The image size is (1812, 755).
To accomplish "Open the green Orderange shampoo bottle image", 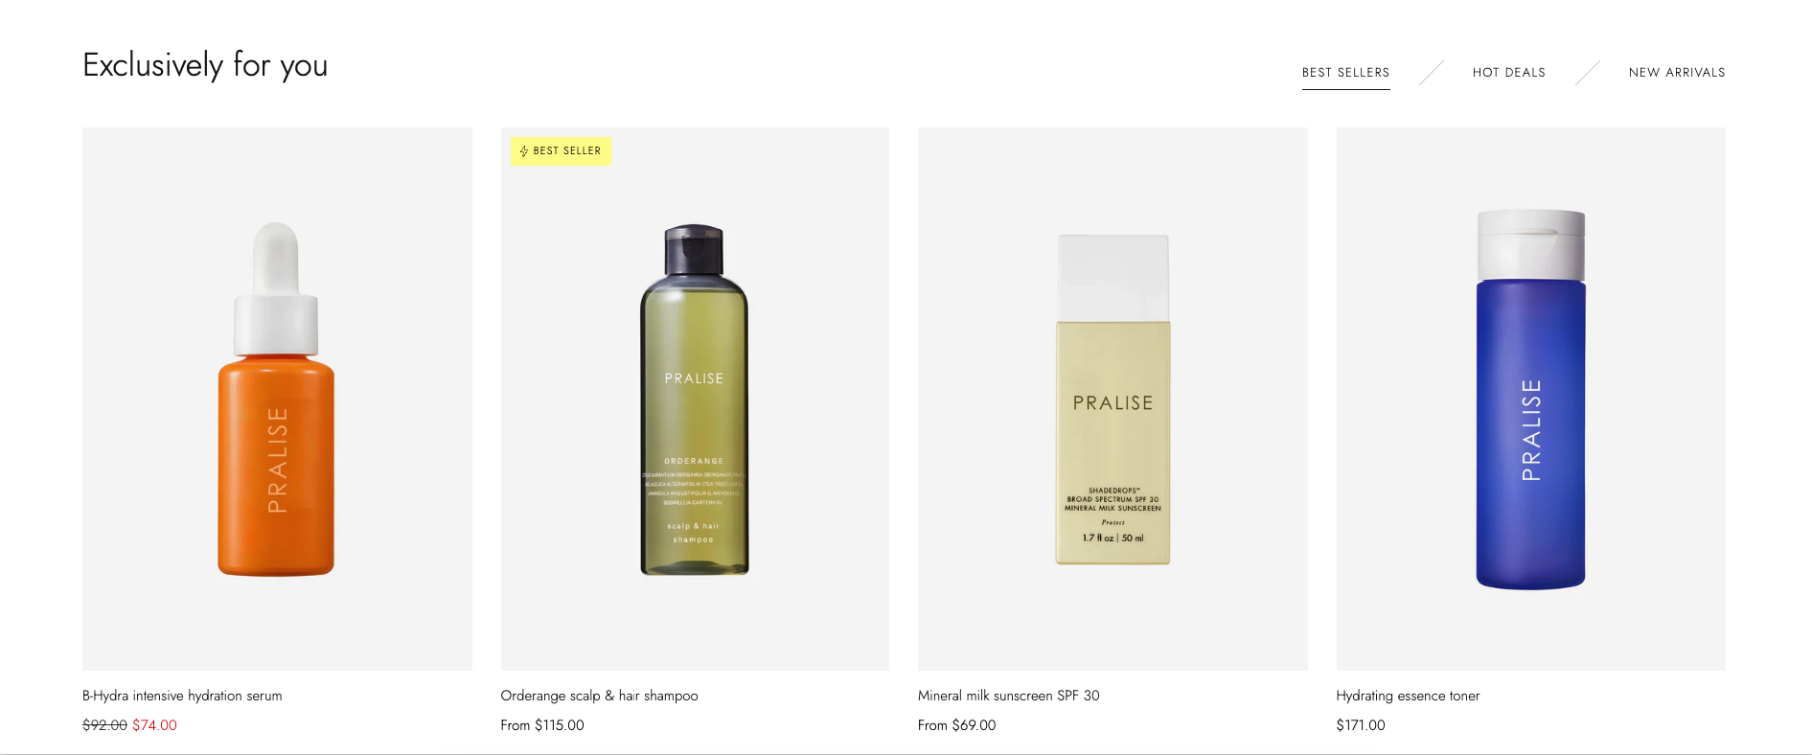I will [x=695, y=399].
